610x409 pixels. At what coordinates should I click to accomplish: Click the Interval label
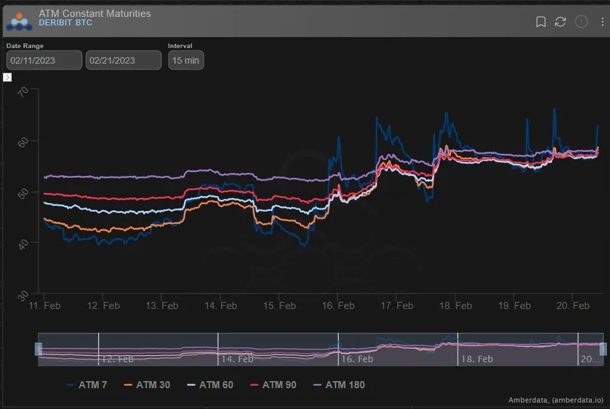[180, 46]
